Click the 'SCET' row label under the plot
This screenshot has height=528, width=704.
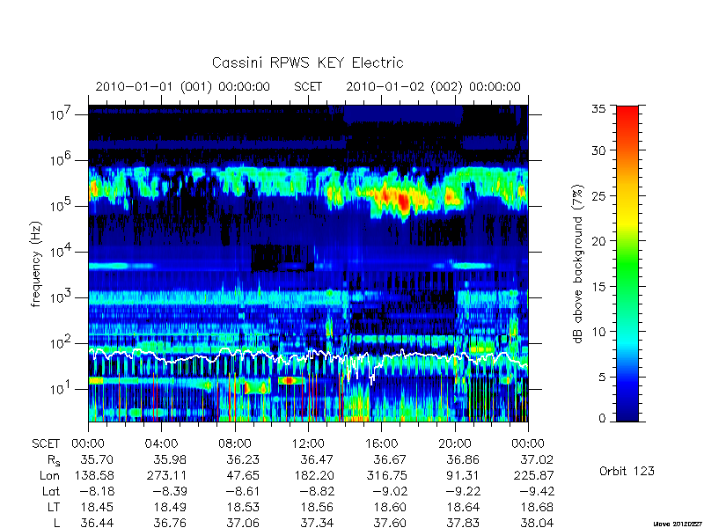46,444
